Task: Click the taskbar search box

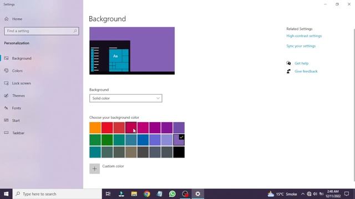Action: (x=57, y=194)
